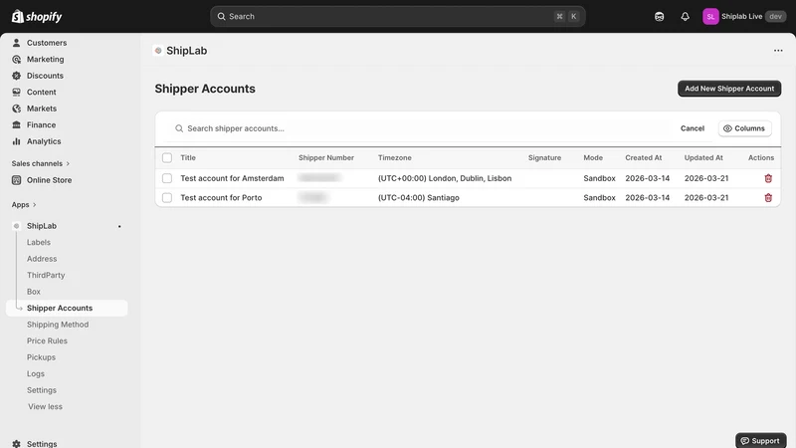Open the Sidekick assistant icon in top bar
This screenshot has width=796, height=448.
point(659,16)
